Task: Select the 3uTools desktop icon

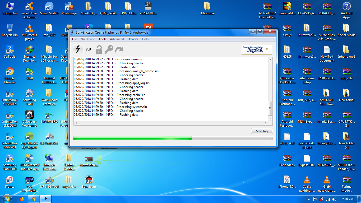Action: [x=10, y=52]
